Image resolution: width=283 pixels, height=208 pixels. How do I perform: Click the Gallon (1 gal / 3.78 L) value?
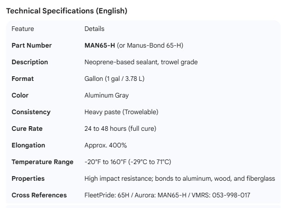(114, 79)
